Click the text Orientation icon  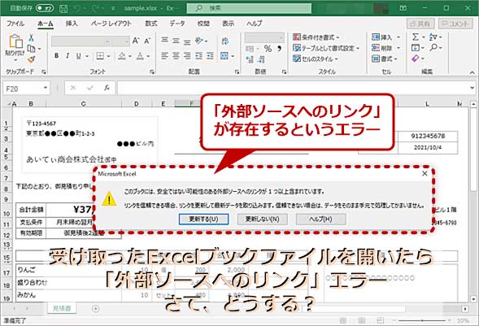pos(199,41)
